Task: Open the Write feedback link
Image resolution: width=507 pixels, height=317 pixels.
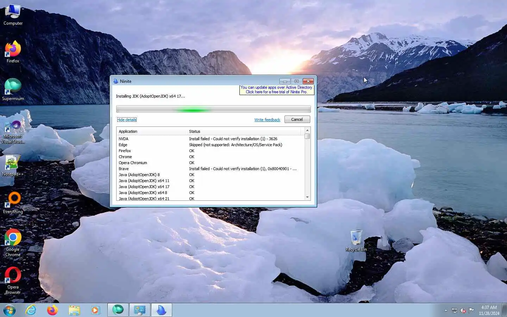Action: [x=267, y=120]
